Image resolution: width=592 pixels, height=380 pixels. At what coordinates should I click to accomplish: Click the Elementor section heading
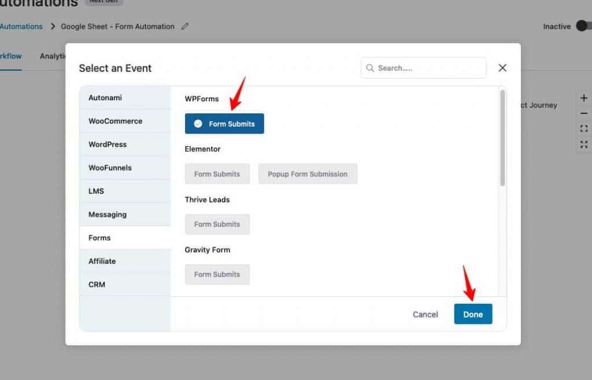(202, 149)
